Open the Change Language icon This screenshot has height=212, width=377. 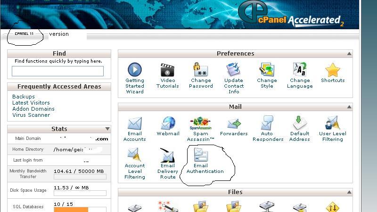[300, 69]
